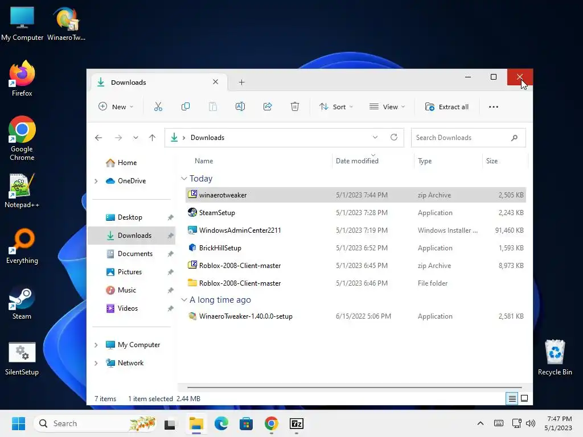
Task: Select the My Computer desktop icon
Action: tap(22, 23)
